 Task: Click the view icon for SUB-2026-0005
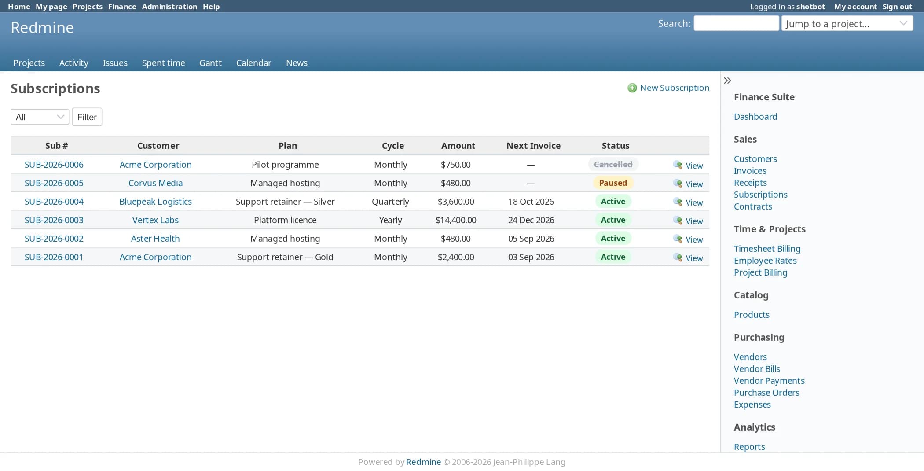pyautogui.click(x=678, y=184)
